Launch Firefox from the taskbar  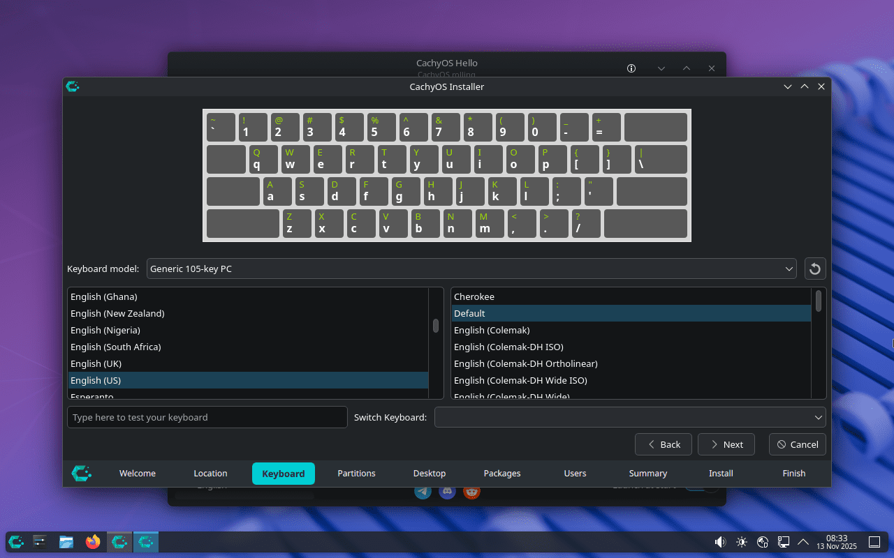coord(92,542)
